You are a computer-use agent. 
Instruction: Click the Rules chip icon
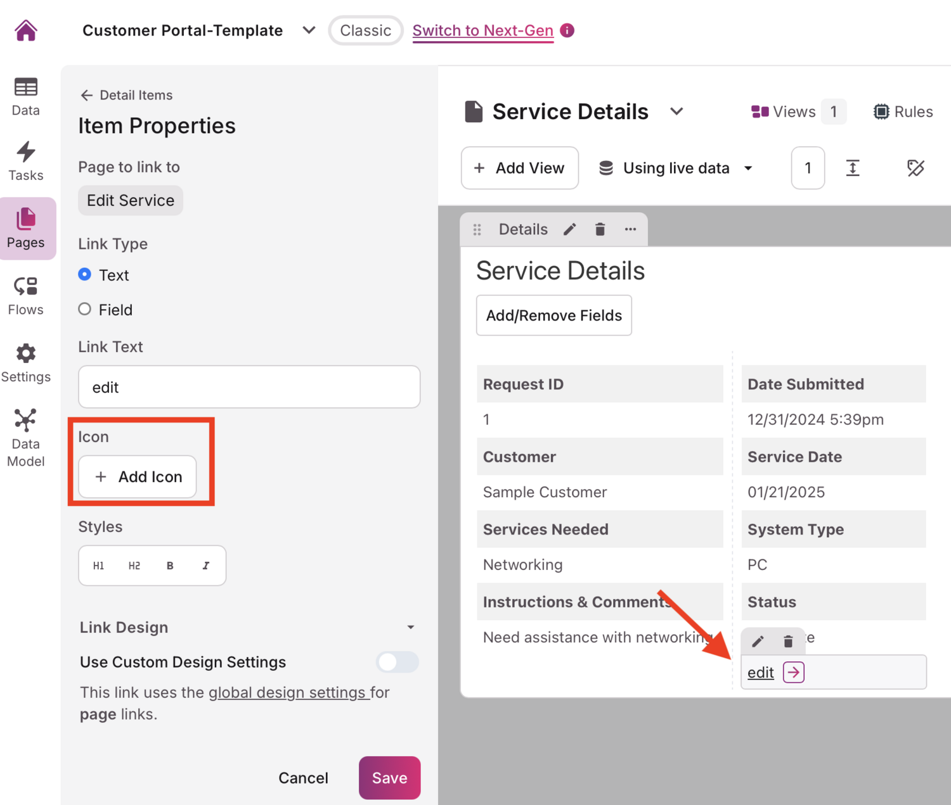882,111
